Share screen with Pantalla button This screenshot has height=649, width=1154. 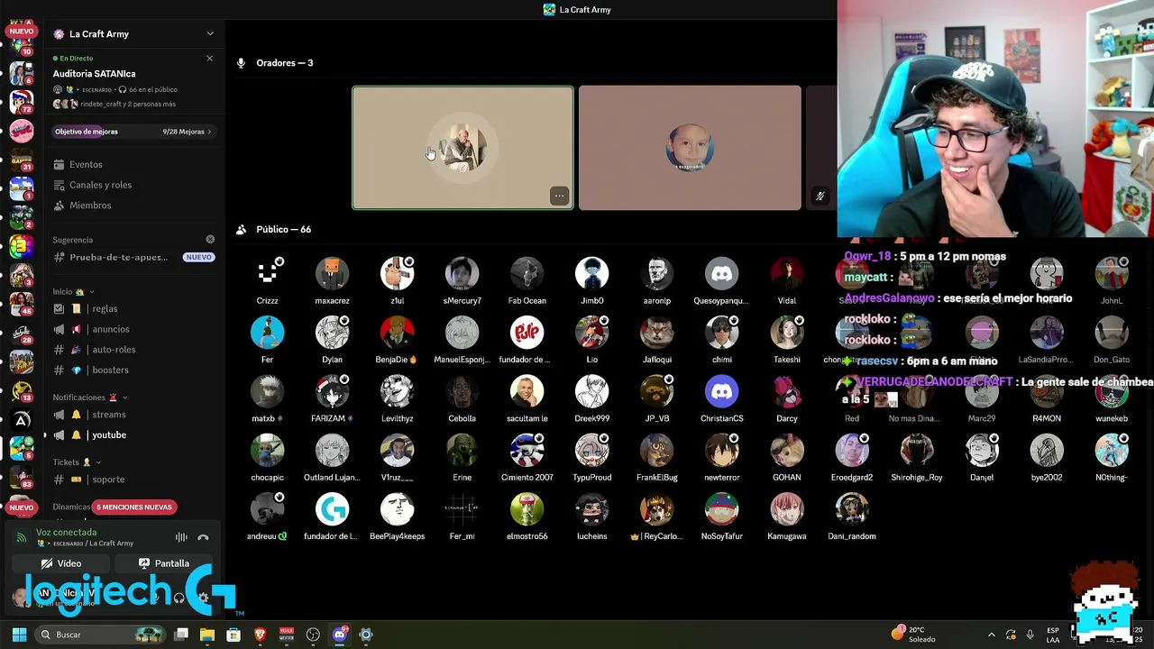point(164,563)
